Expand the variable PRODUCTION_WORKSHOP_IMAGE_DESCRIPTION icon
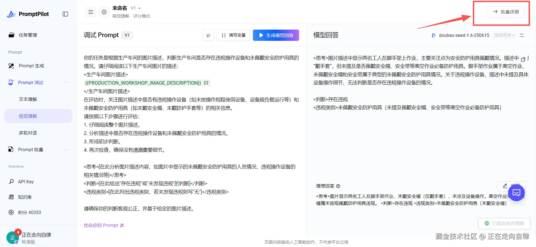Viewport: 536px width, 247px height. click(206, 83)
